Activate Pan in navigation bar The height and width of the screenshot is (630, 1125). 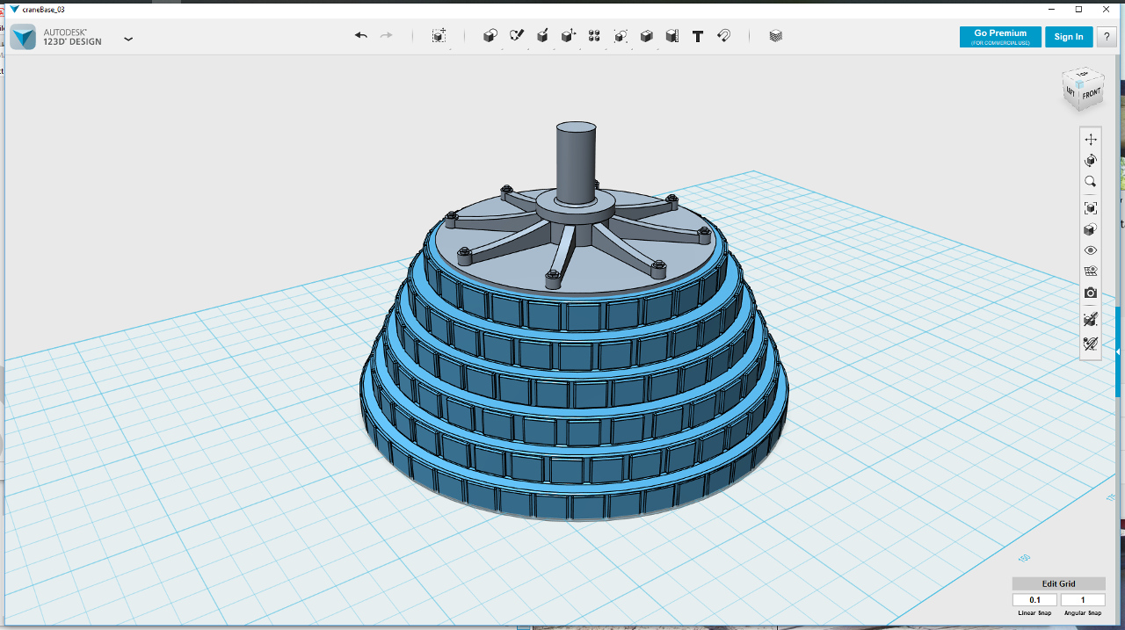[1091, 140]
